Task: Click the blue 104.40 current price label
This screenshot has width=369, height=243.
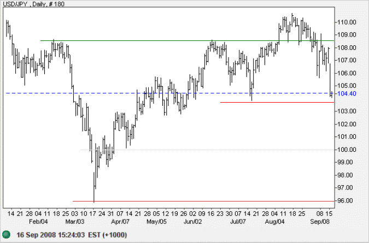Action: tap(347, 93)
